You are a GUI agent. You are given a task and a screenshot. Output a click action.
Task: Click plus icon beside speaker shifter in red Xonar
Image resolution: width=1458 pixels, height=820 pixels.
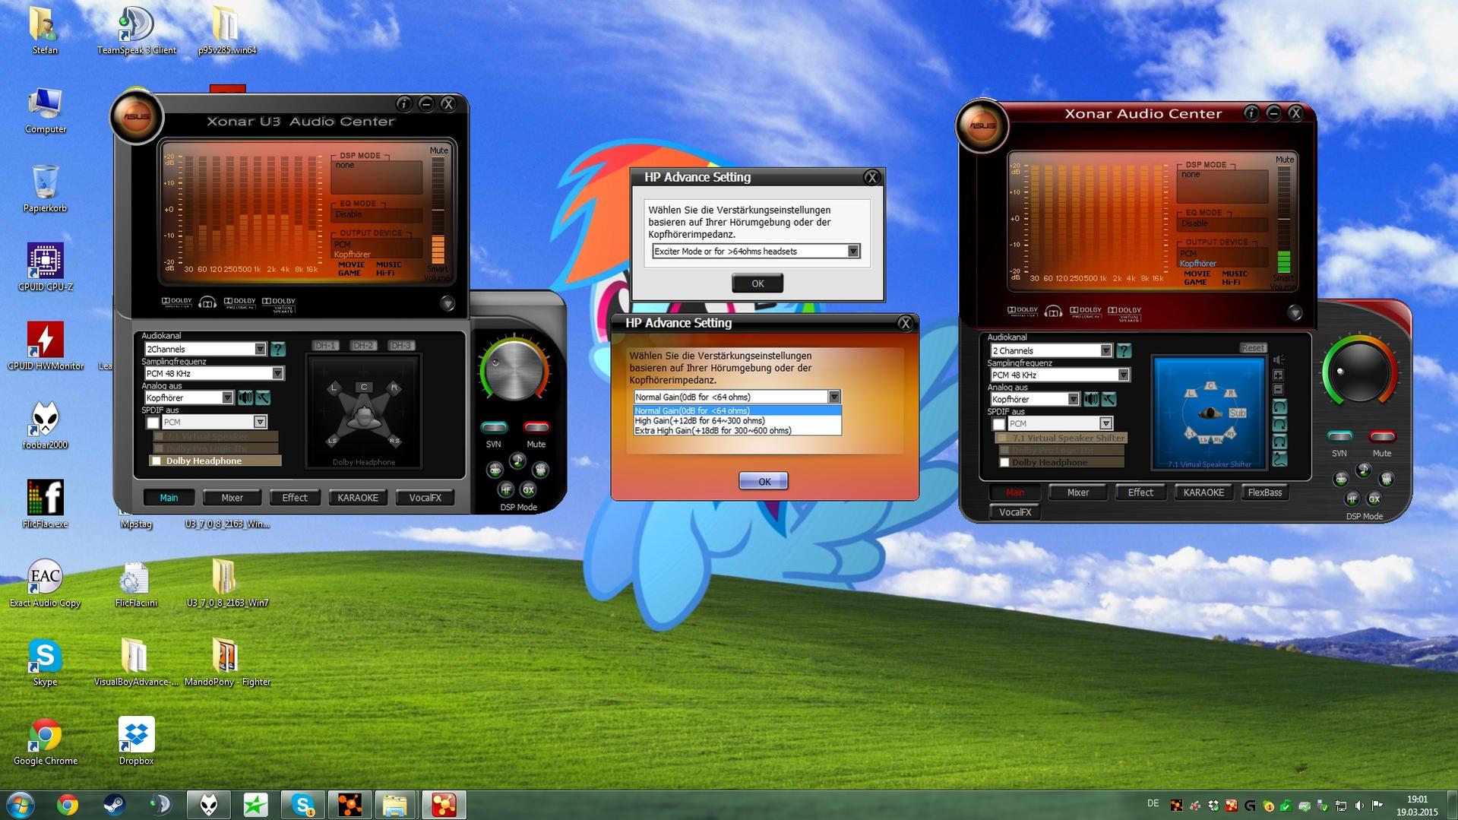[x=1279, y=375]
